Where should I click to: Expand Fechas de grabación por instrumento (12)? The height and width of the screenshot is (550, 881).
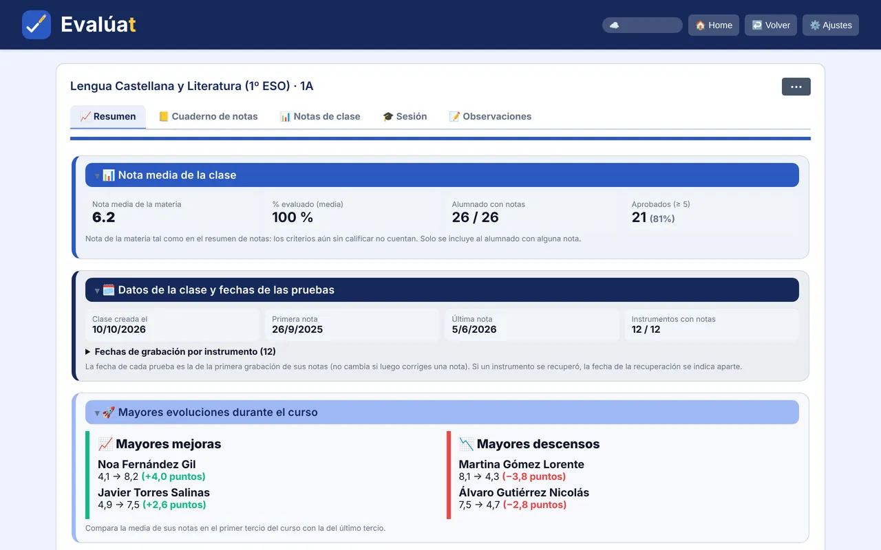(x=180, y=351)
